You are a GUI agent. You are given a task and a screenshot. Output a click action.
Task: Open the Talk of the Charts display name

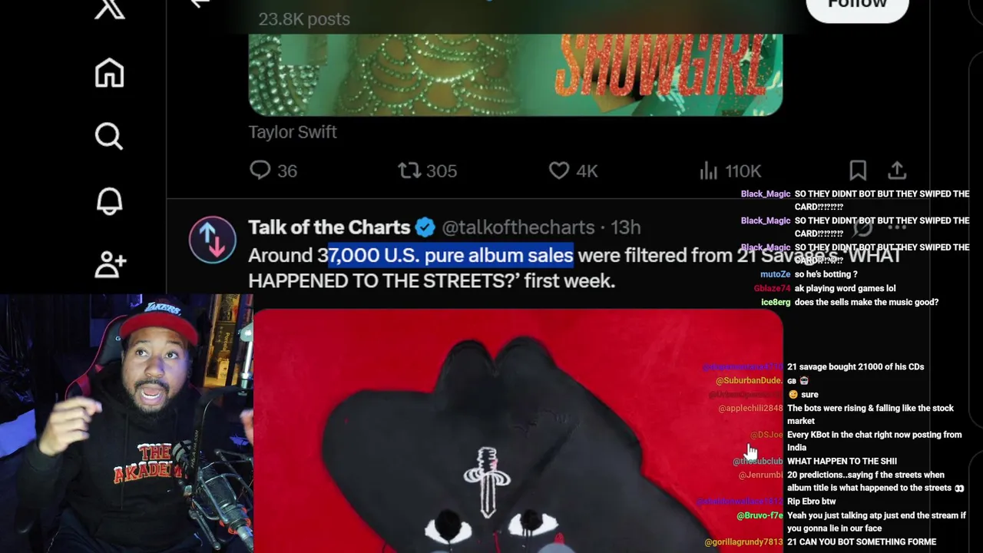(x=329, y=227)
